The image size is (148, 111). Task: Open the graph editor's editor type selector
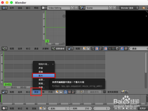(x=4, y=49)
